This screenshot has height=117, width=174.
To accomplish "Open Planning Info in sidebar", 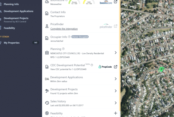I will tap(11, 4).
